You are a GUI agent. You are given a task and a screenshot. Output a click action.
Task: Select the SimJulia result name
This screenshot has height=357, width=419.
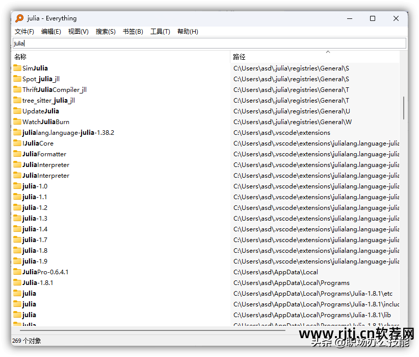point(35,68)
